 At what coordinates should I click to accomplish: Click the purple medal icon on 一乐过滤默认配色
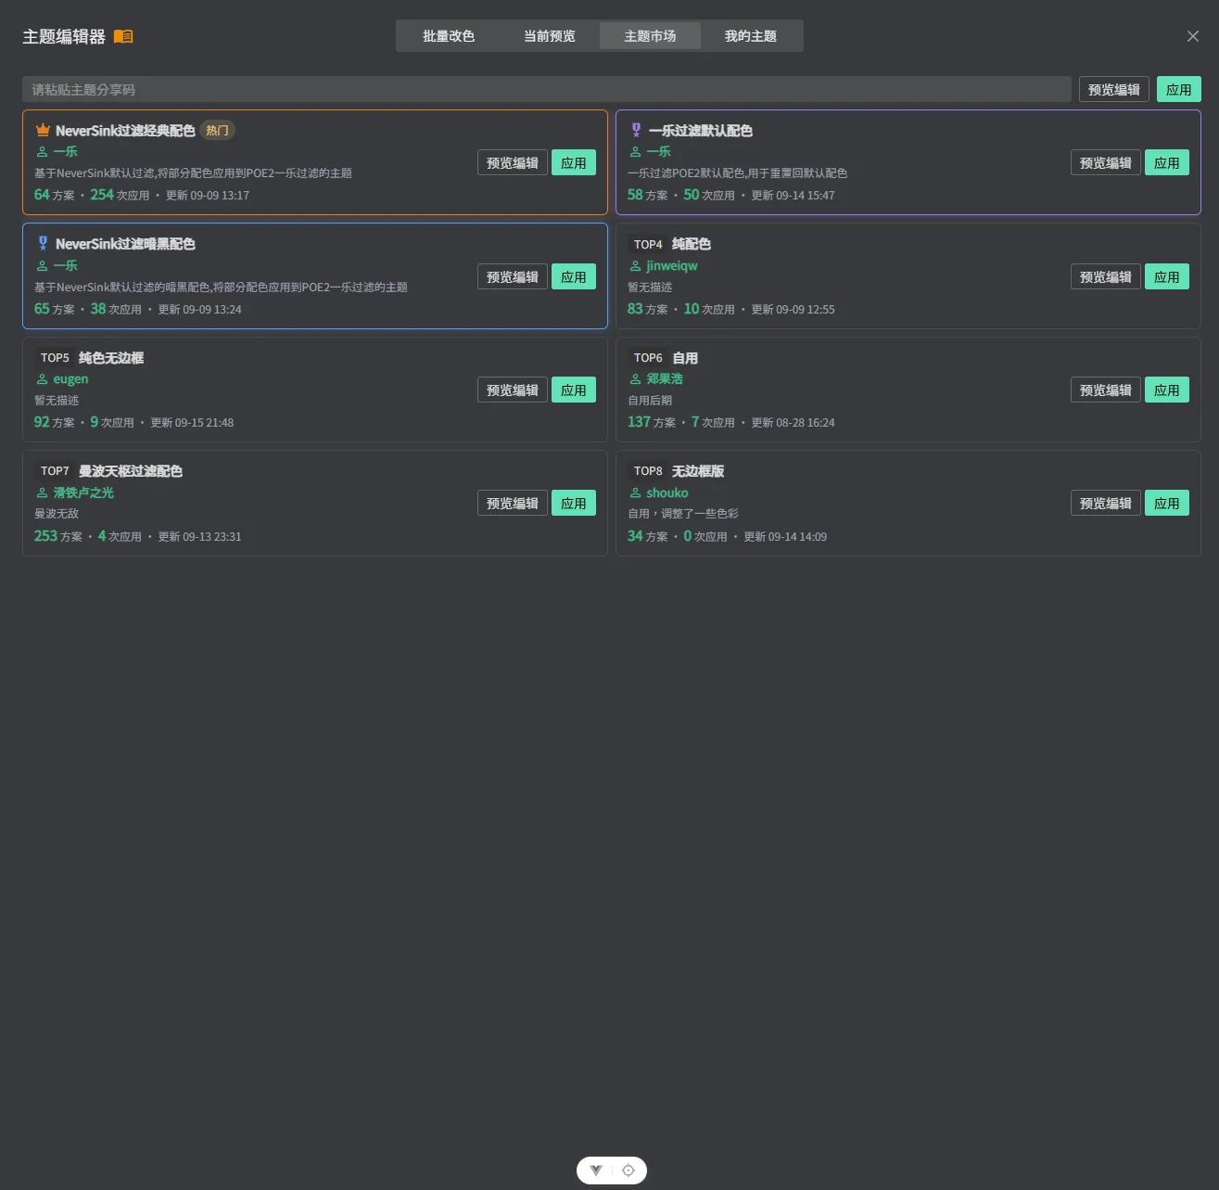coord(636,130)
